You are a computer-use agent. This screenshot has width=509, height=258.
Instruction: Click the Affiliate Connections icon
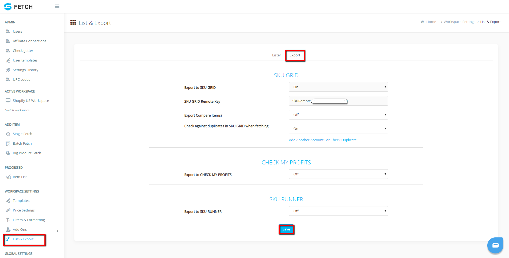(8, 41)
